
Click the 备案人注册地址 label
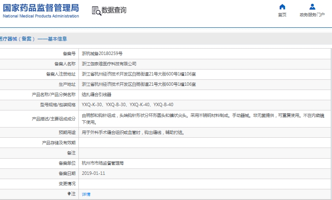point(61,74)
